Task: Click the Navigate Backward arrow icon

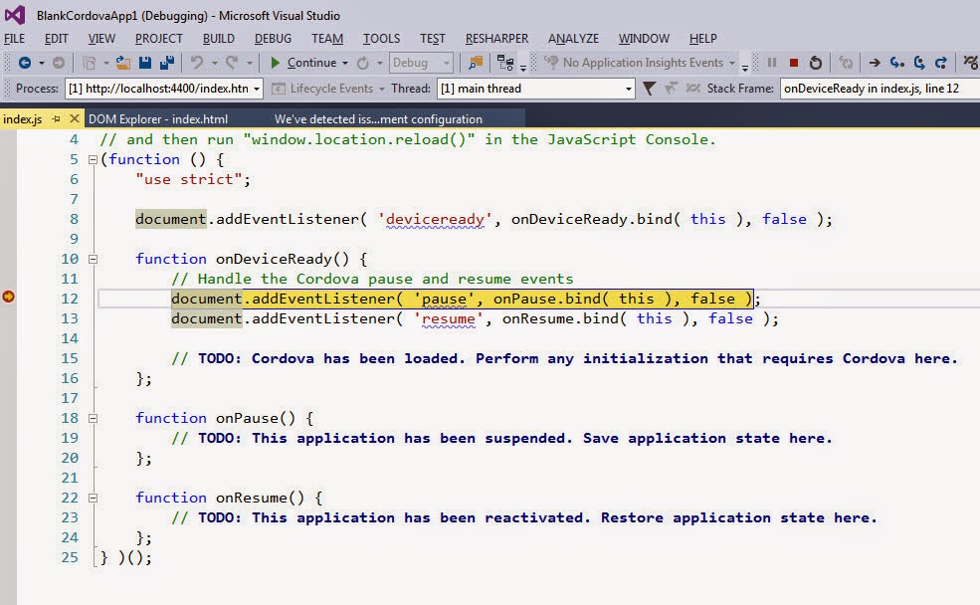Action: tap(24, 63)
